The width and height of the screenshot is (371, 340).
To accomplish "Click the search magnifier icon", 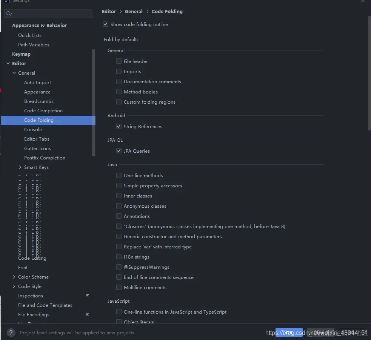I will 9,14.
